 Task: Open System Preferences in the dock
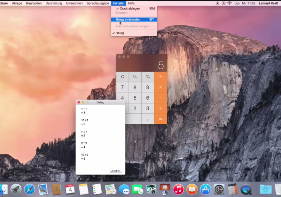point(219,189)
